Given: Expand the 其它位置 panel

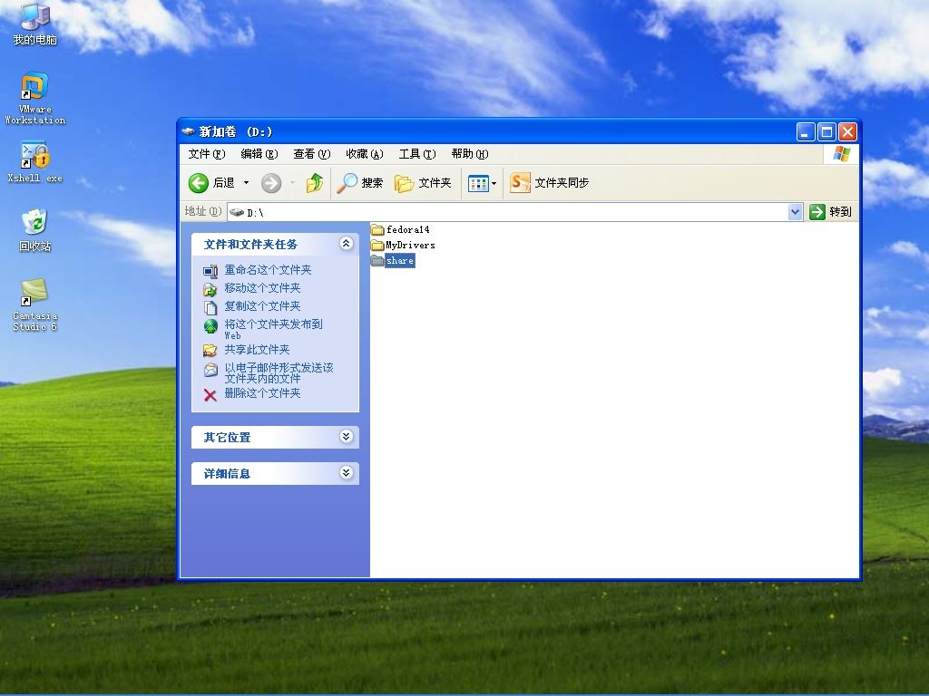Looking at the screenshot, I should point(346,437).
